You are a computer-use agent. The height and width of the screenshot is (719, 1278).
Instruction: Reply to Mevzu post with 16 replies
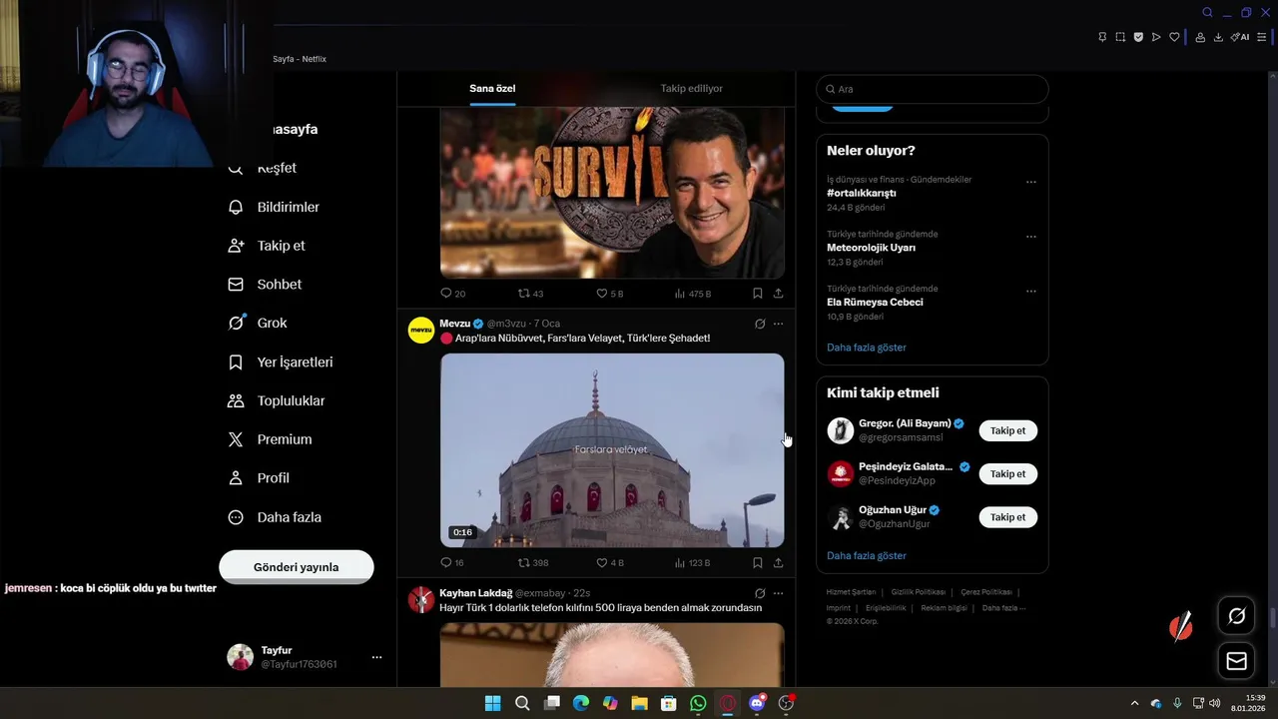(453, 563)
